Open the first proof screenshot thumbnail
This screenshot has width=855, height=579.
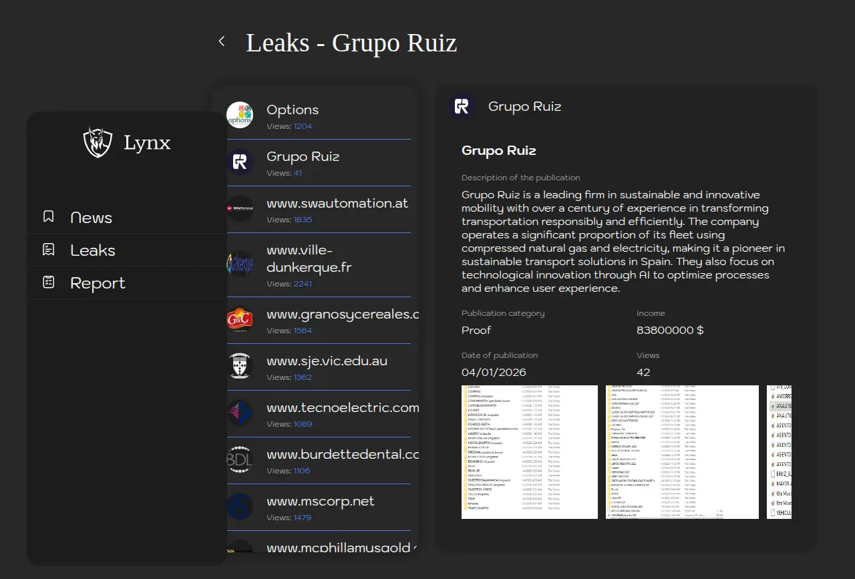(530, 452)
